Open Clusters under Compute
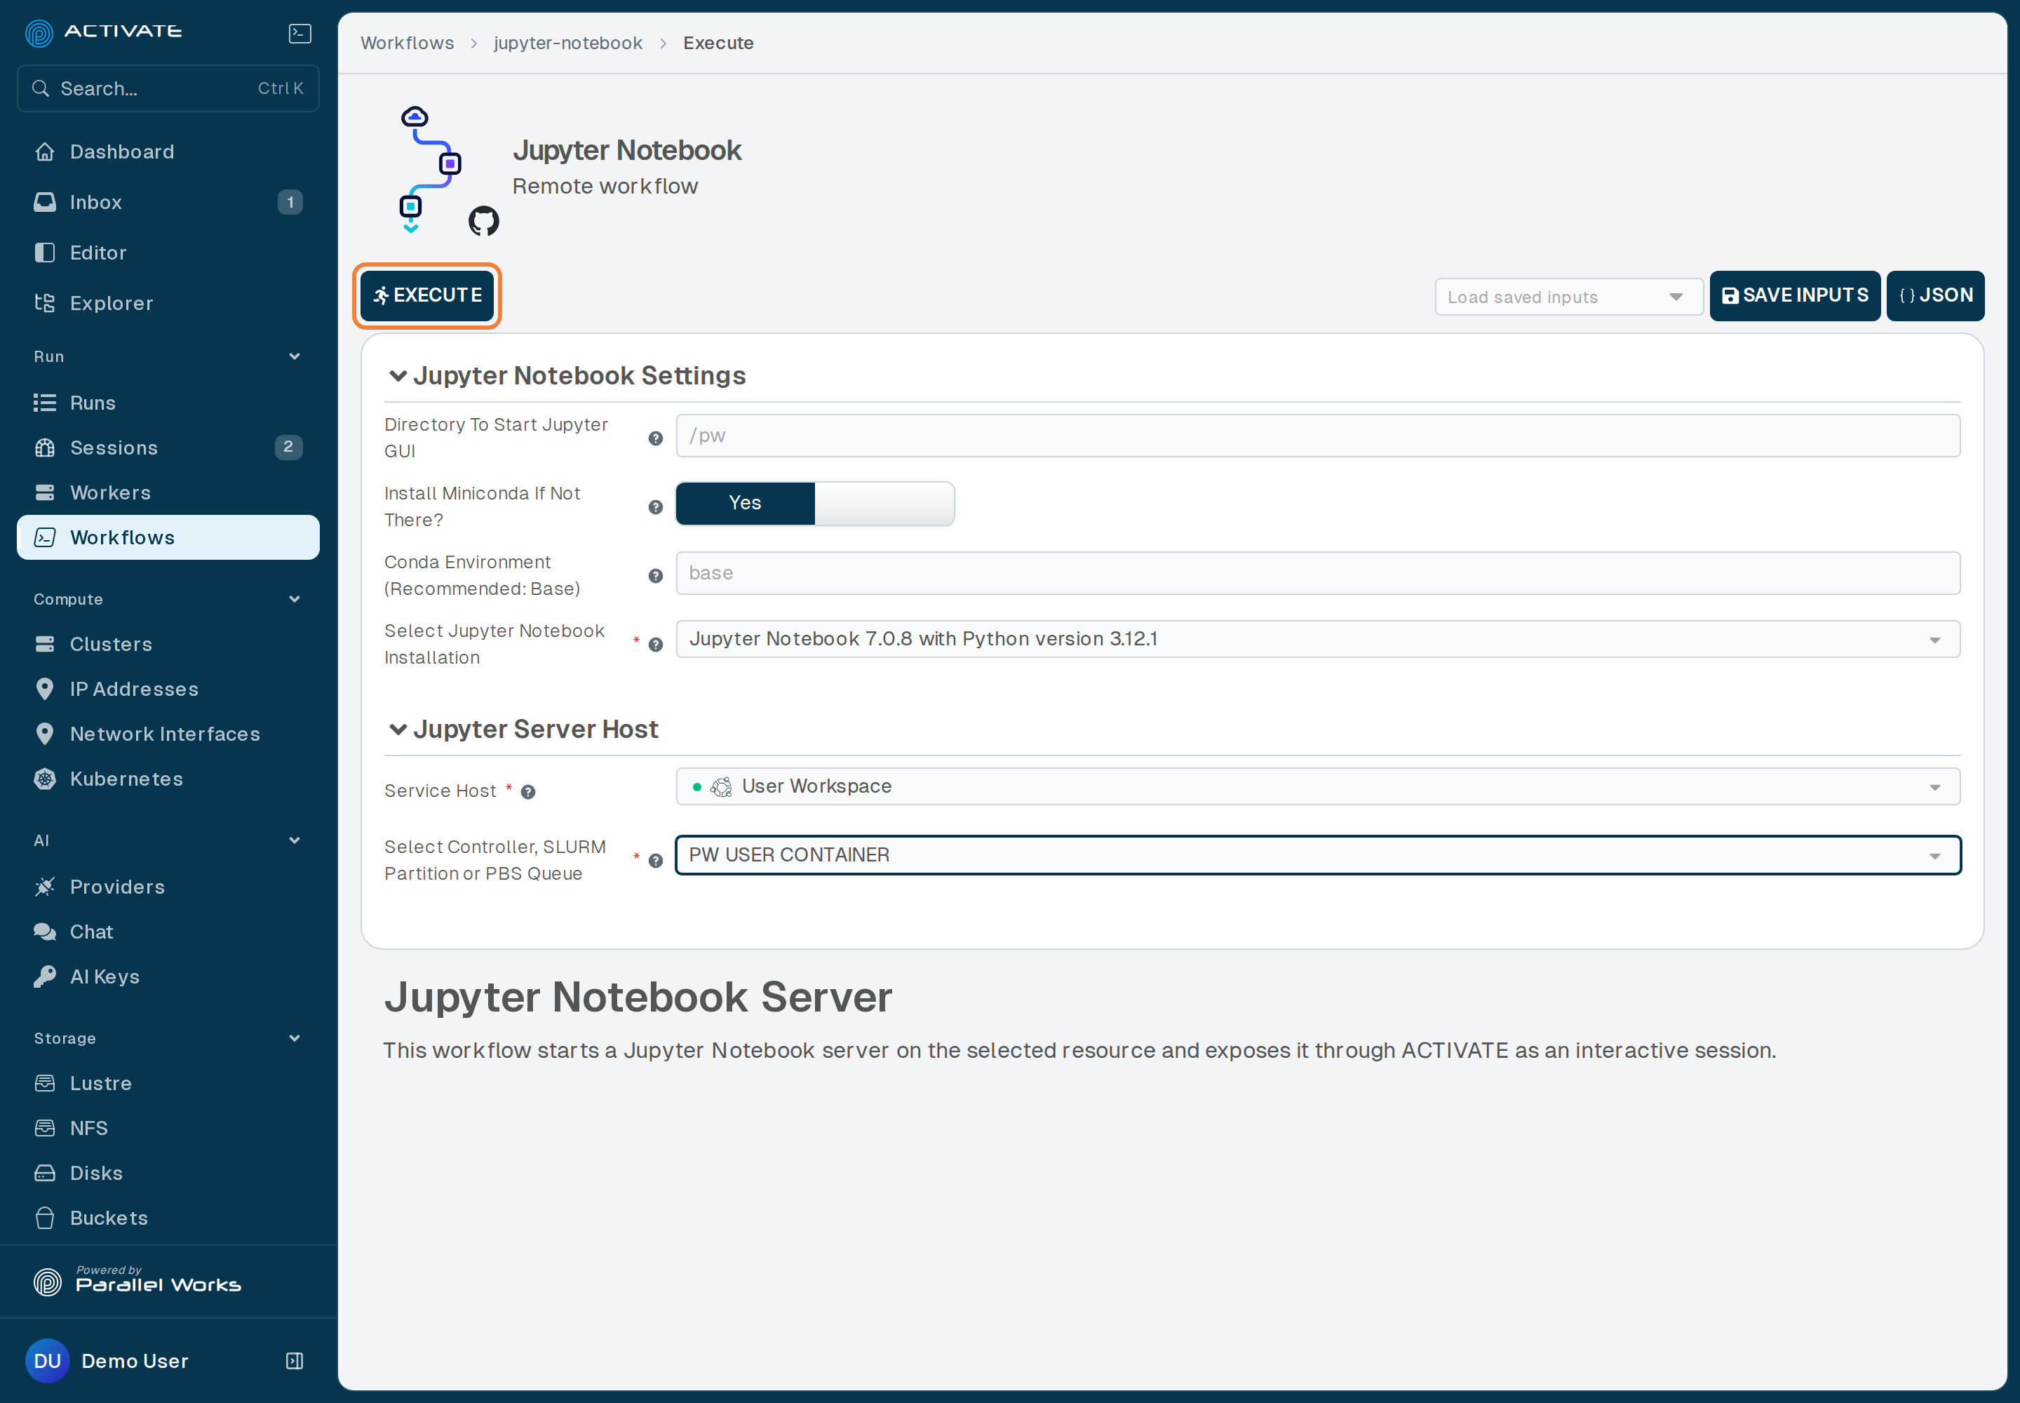Image resolution: width=2020 pixels, height=1403 pixels. [x=168, y=645]
